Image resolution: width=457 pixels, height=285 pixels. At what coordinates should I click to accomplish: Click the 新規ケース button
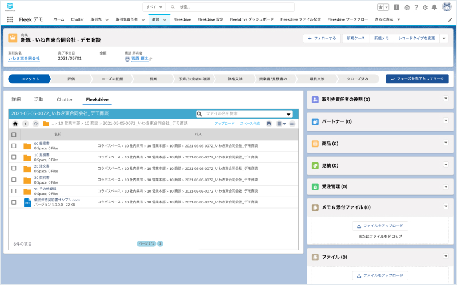[x=355, y=38]
